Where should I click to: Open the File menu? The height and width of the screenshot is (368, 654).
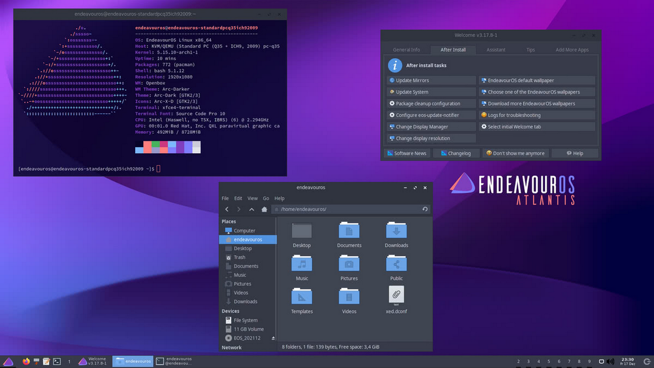click(x=225, y=199)
